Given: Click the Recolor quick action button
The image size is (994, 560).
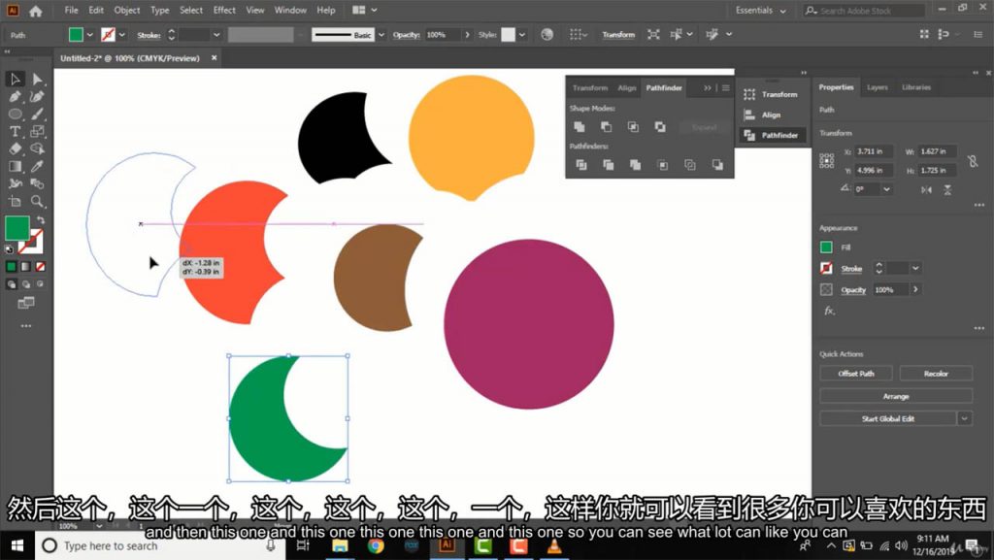Looking at the screenshot, I should point(936,373).
